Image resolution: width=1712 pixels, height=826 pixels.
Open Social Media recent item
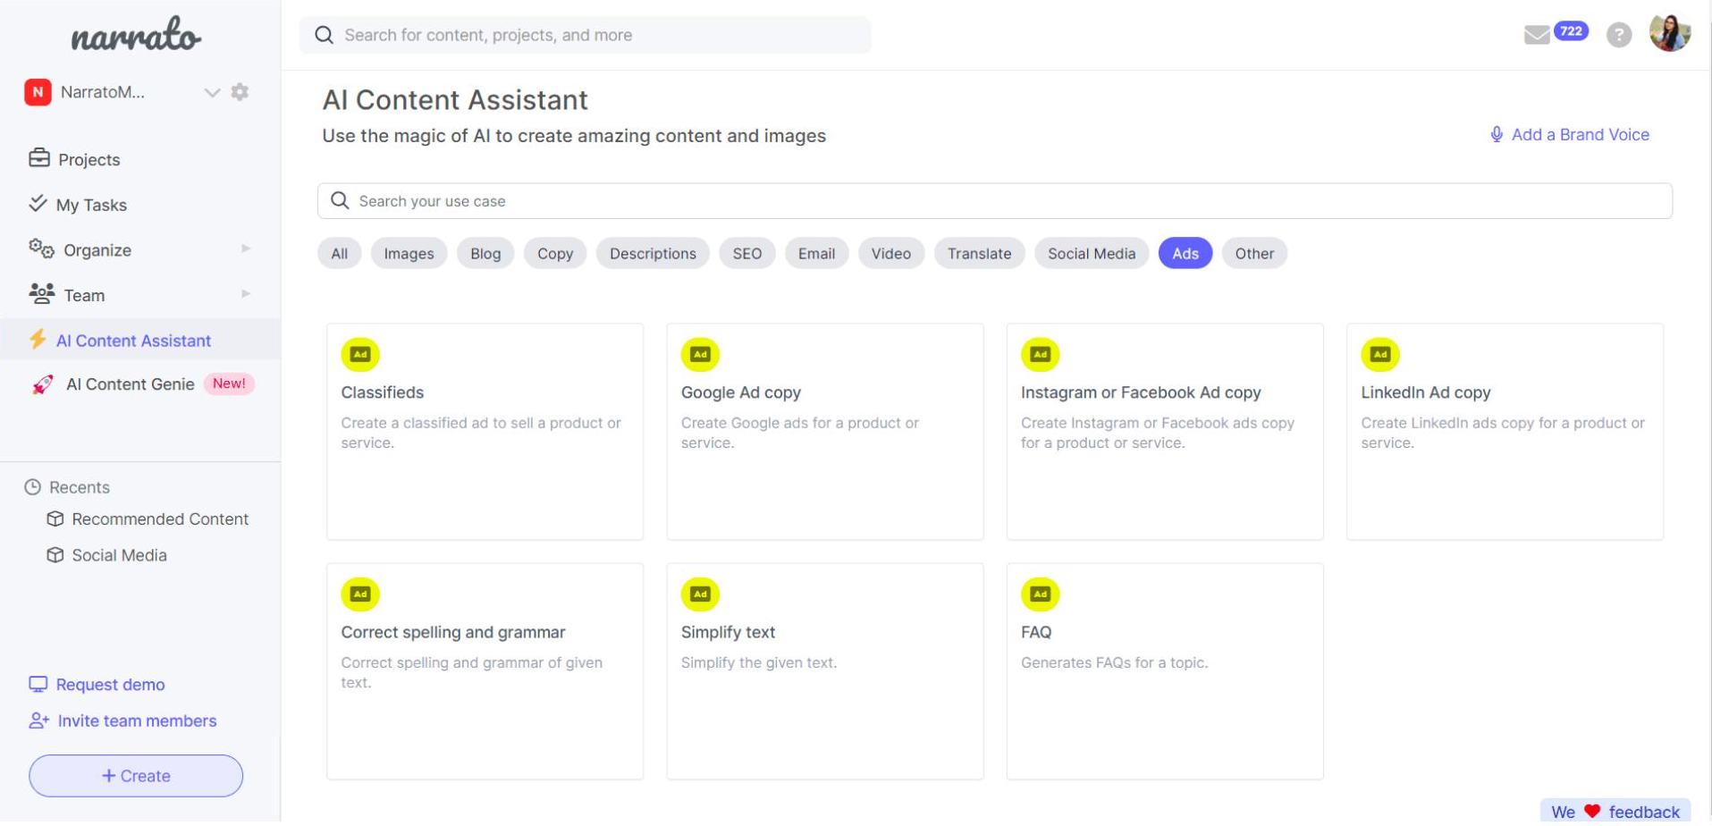click(x=119, y=556)
